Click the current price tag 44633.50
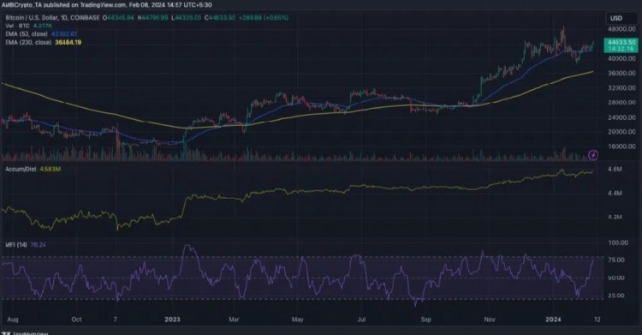The image size is (642, 335). (621, 45)
